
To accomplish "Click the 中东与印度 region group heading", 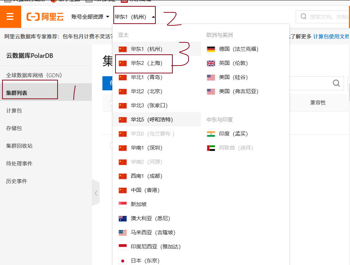I will (x=220, y=120).
